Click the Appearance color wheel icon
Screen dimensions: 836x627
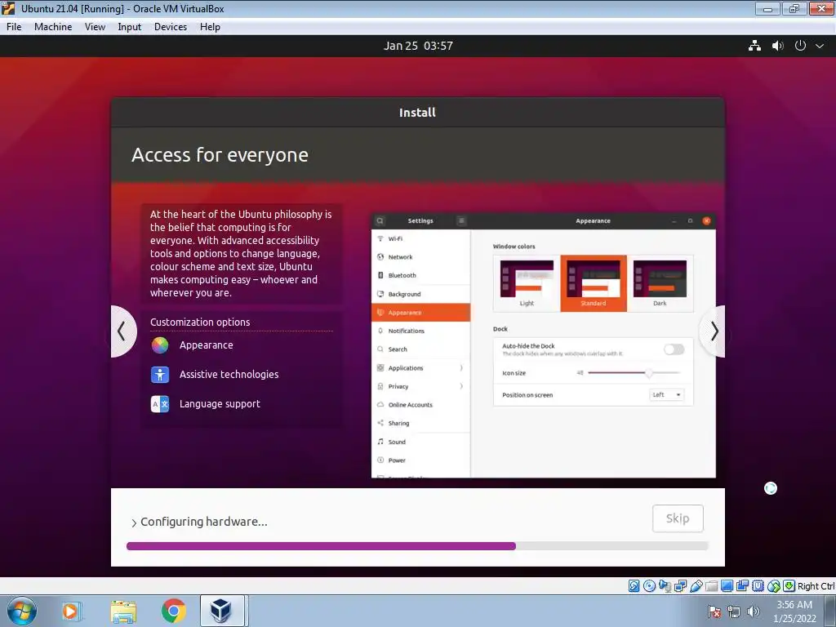point(160,345)
